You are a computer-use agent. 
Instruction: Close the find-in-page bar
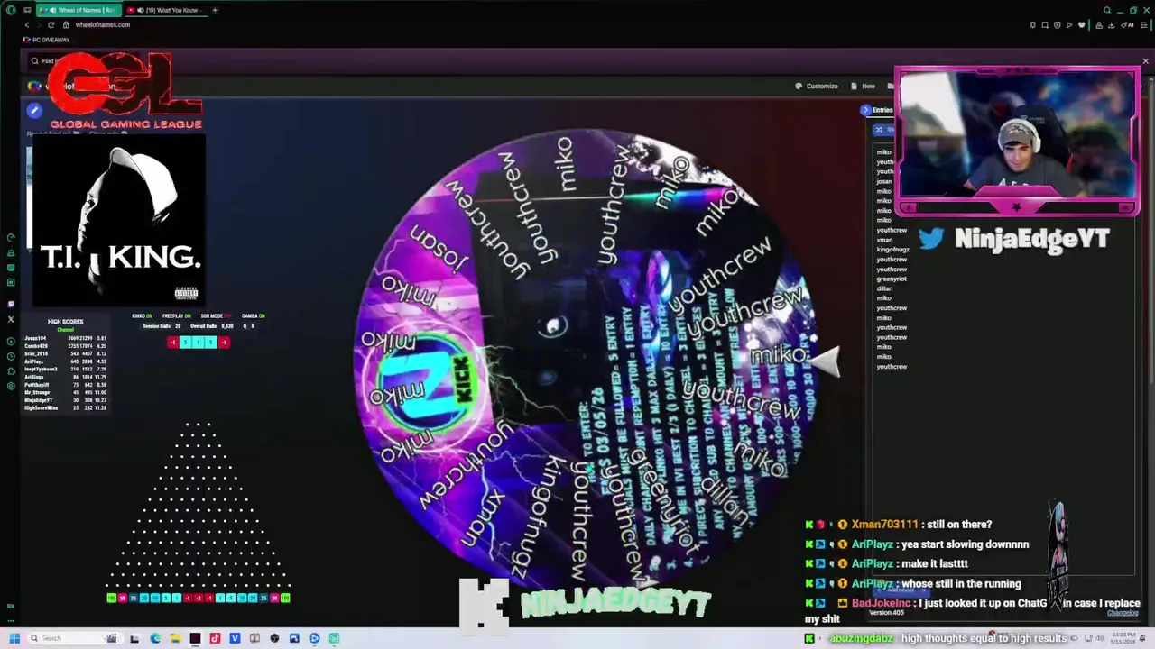pos(1145,61)
